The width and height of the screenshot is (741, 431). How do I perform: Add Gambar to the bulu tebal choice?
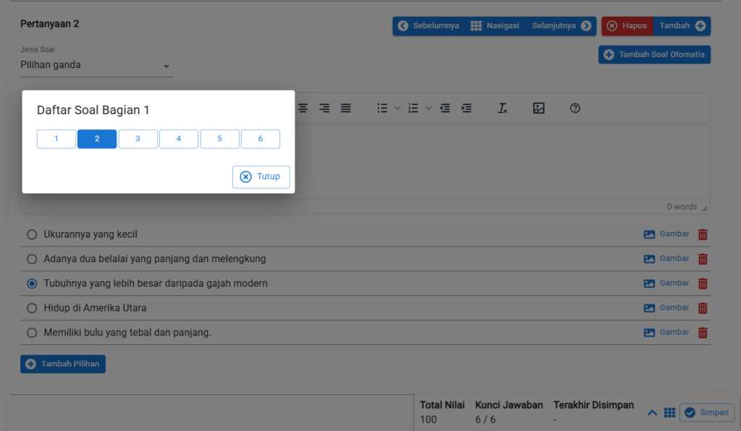[x=666, y=333]
